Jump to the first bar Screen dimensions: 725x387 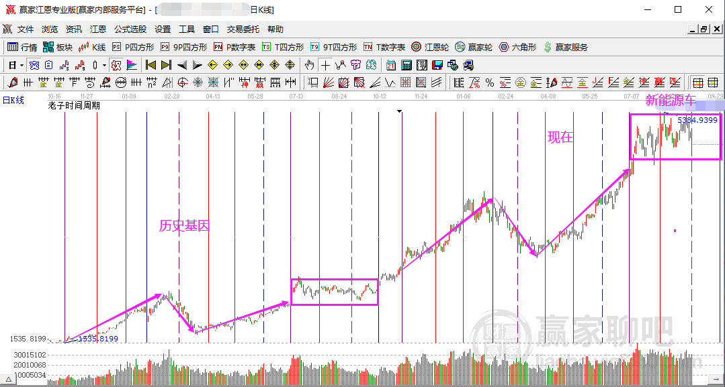151,65
